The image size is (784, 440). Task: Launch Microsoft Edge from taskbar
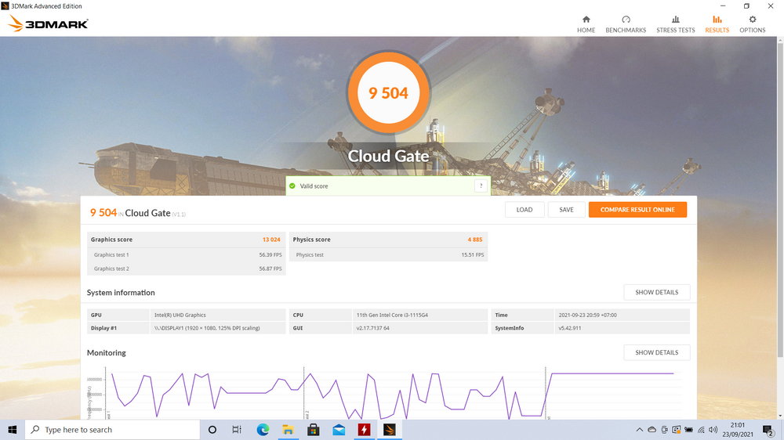(263, 430)
